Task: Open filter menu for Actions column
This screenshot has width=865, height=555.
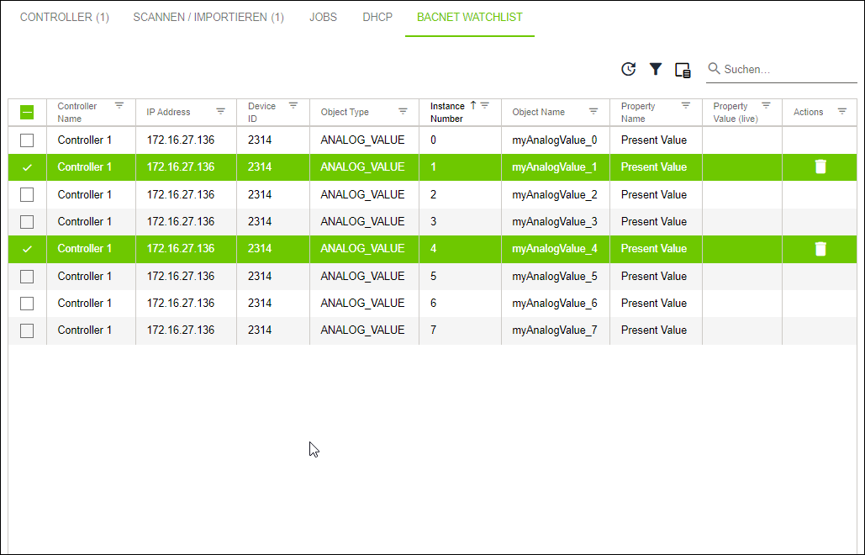Action: click(842, 112)
